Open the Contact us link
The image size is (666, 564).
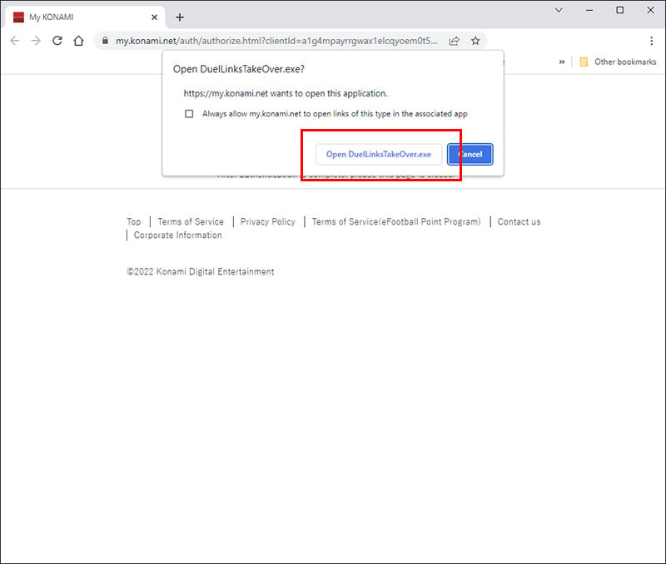coord(519,221)
